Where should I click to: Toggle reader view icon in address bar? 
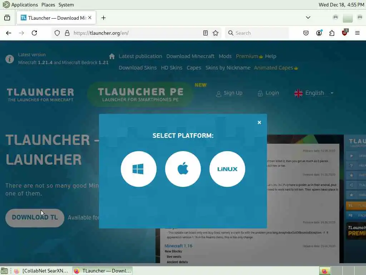pyautogui.click(x=206, y=33)
